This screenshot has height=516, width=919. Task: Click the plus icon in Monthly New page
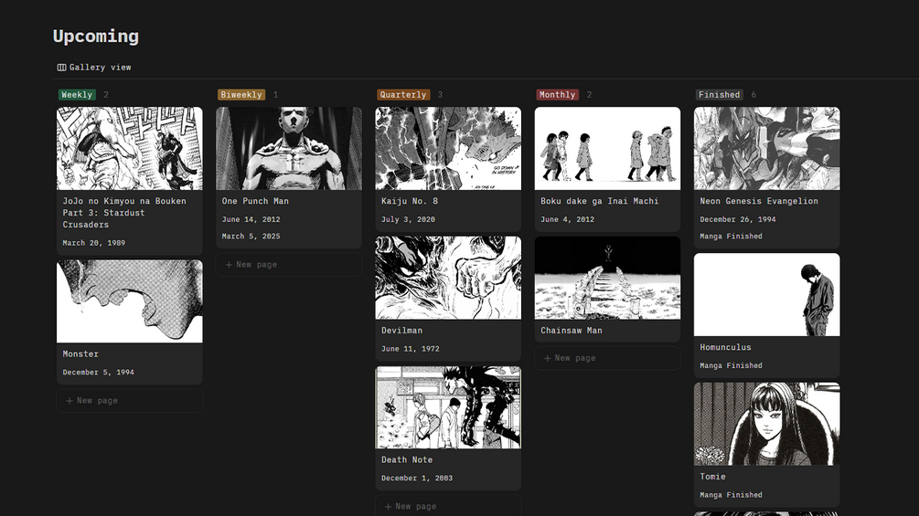click(x=548, y=358)
